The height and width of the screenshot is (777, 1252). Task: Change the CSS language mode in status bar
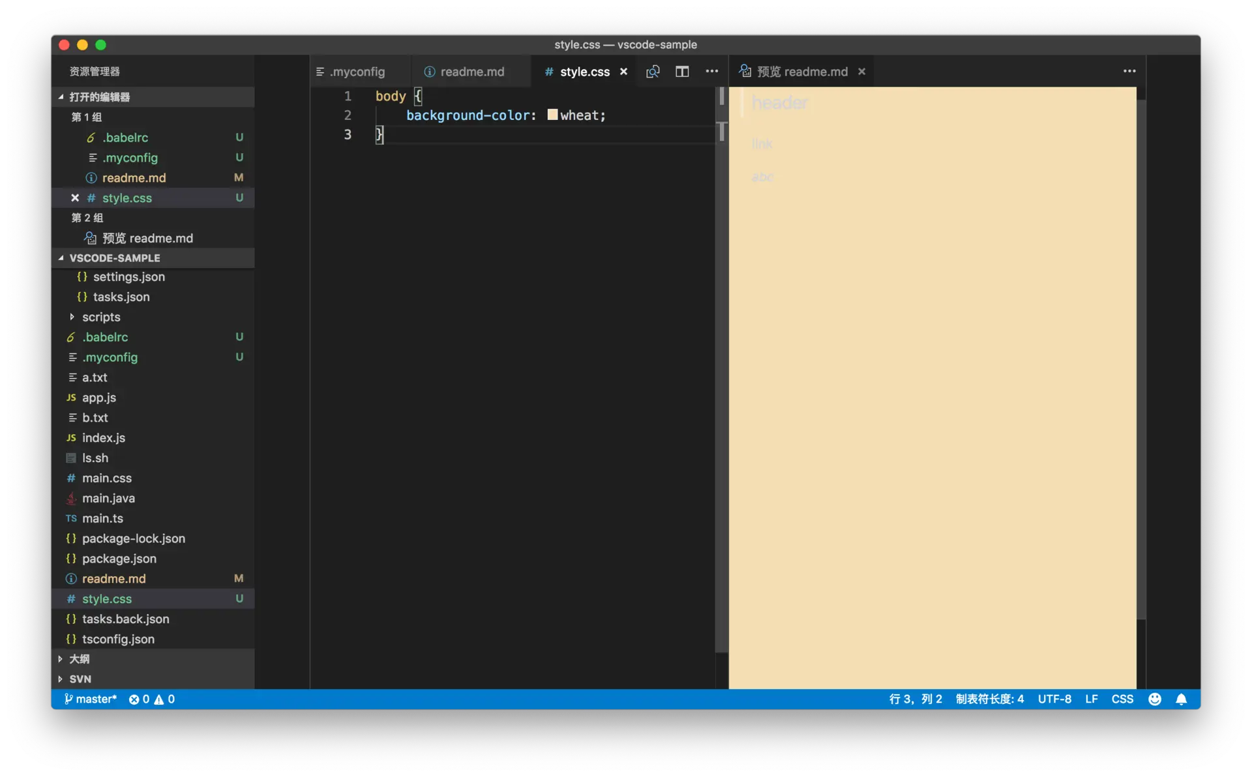click(x=1122, y=699)
